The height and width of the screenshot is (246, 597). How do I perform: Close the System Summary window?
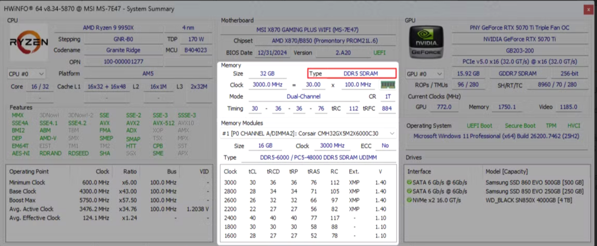[x=588, y=9]
